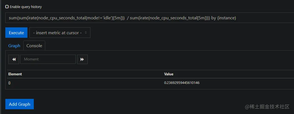Click the 'Enable query history' label text
The height and width of the screenshot is (114, 294).
coord(26,7)
